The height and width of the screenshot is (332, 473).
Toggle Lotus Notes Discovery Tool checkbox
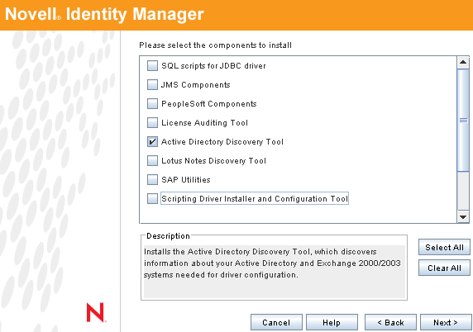(x=152, y=160)
